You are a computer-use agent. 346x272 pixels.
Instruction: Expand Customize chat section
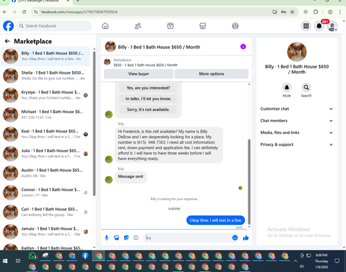point(297,108)
